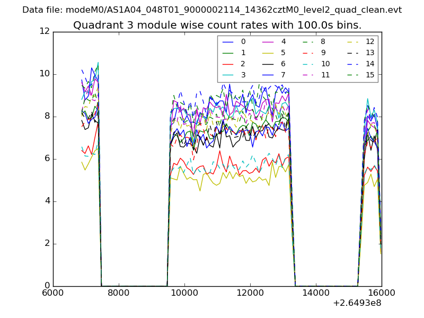Click the y-axis tick label 4
The height and width of the screenshot is (318, 424).
coord(46,201)
